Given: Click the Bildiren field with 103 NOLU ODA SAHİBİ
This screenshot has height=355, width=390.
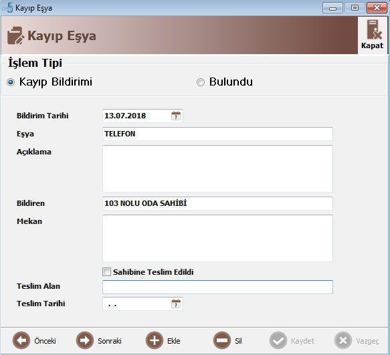Looking at the screenshot, I should pos(217,203).
